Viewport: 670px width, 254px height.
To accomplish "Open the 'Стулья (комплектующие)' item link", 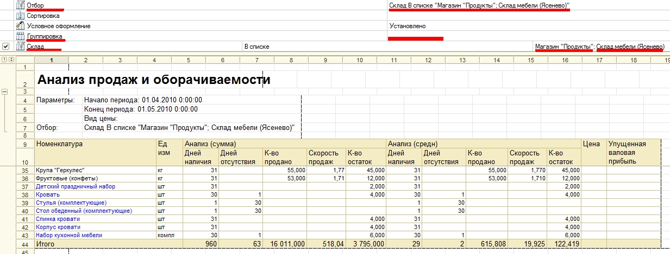I will [71, 203].
